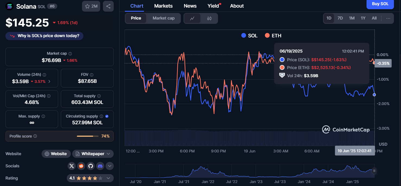
Task: Open volume details arrow next to 3.57%
Action: click(x=49, y=81)
